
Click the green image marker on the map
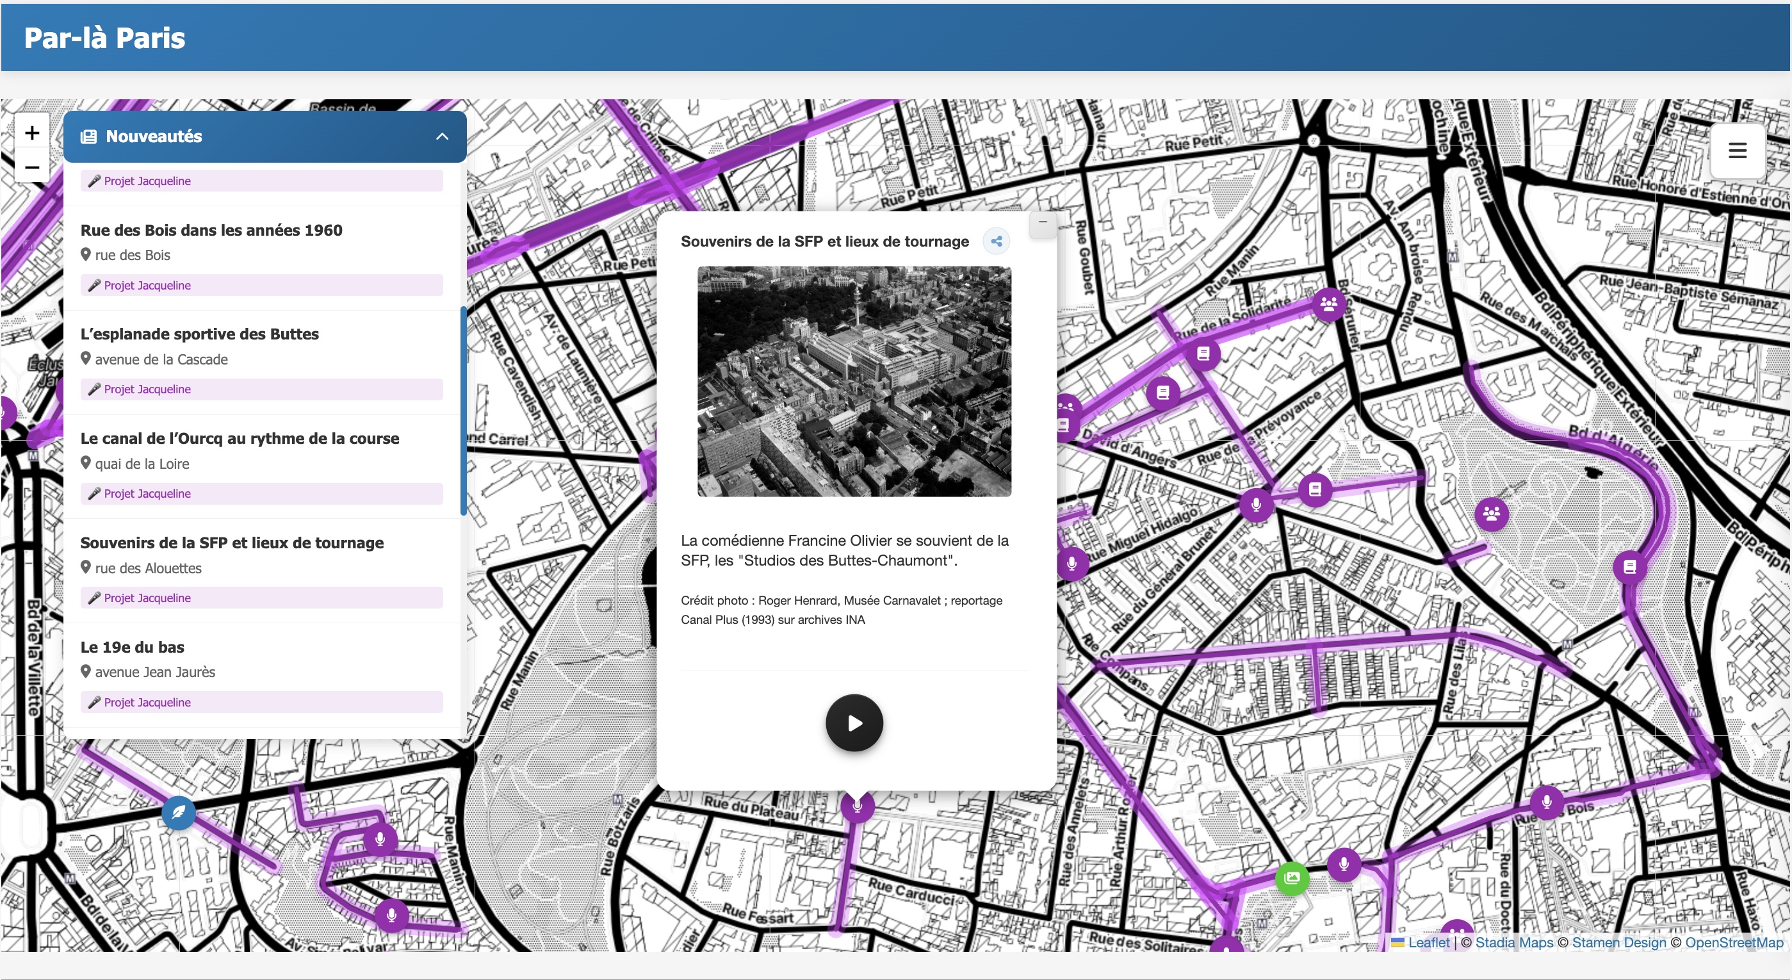[x=1292, y=878]
